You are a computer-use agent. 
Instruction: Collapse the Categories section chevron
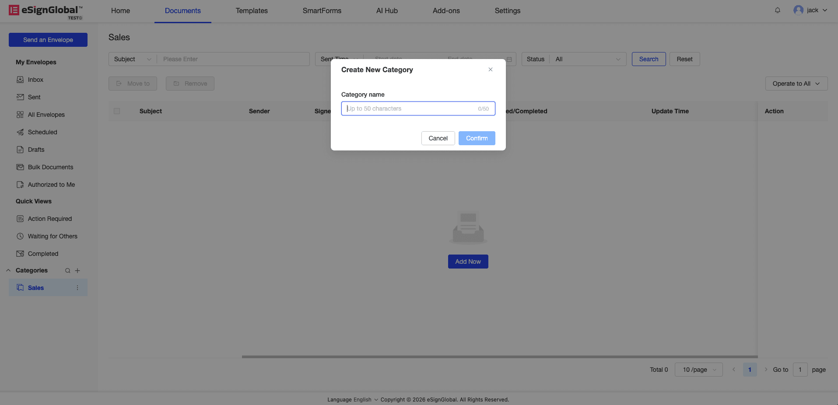[8, 270]
